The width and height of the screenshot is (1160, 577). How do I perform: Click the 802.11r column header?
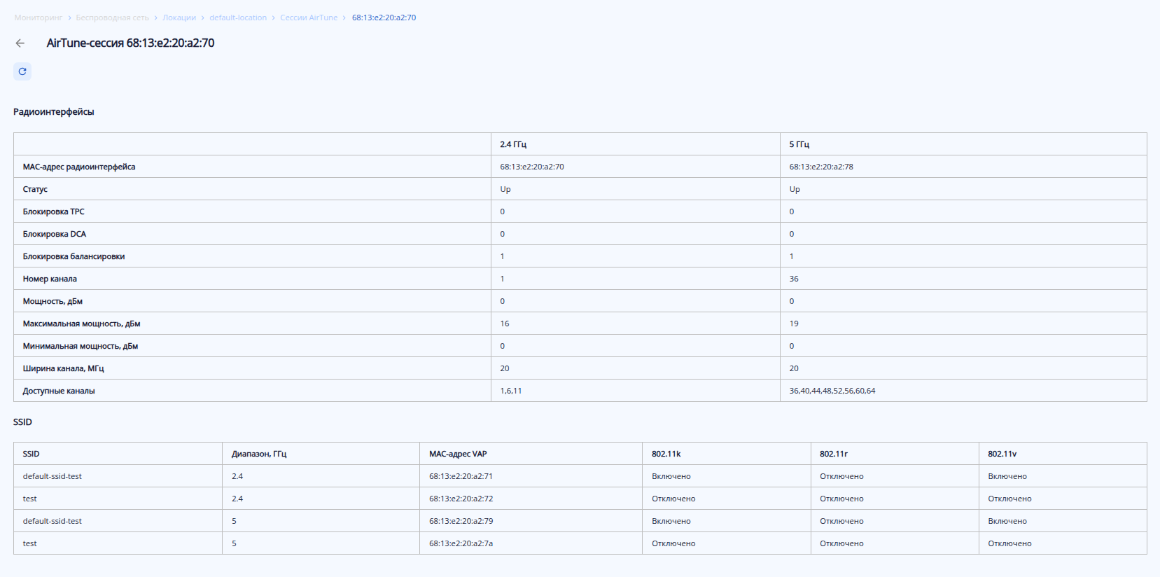[x=834, y=454]
